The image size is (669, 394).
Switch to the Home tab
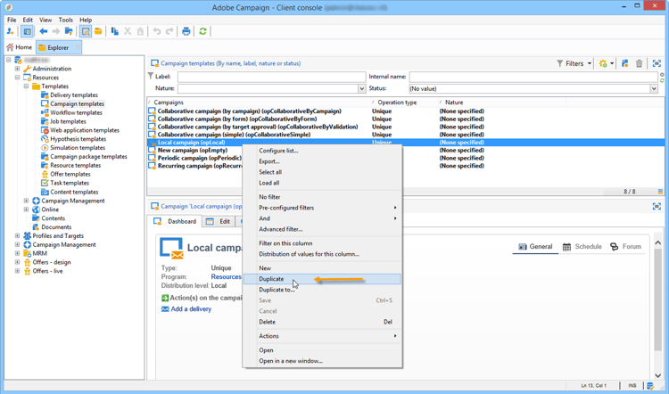click(x=20, y=47)
